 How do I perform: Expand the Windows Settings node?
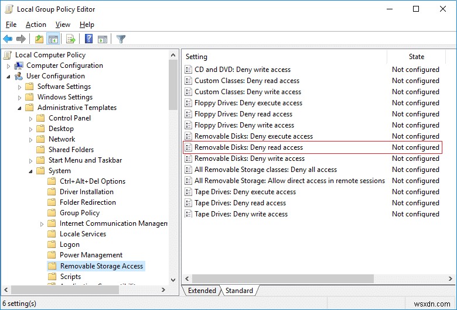(x=19, y=98)
